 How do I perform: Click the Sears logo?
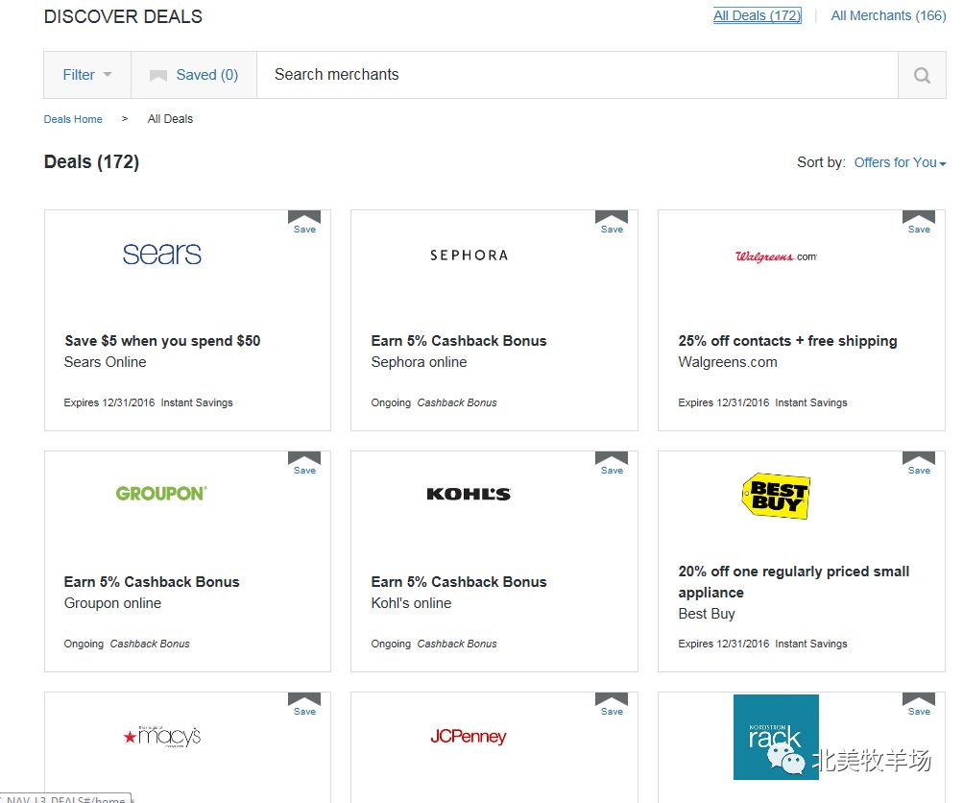click(x=162, y=254)
